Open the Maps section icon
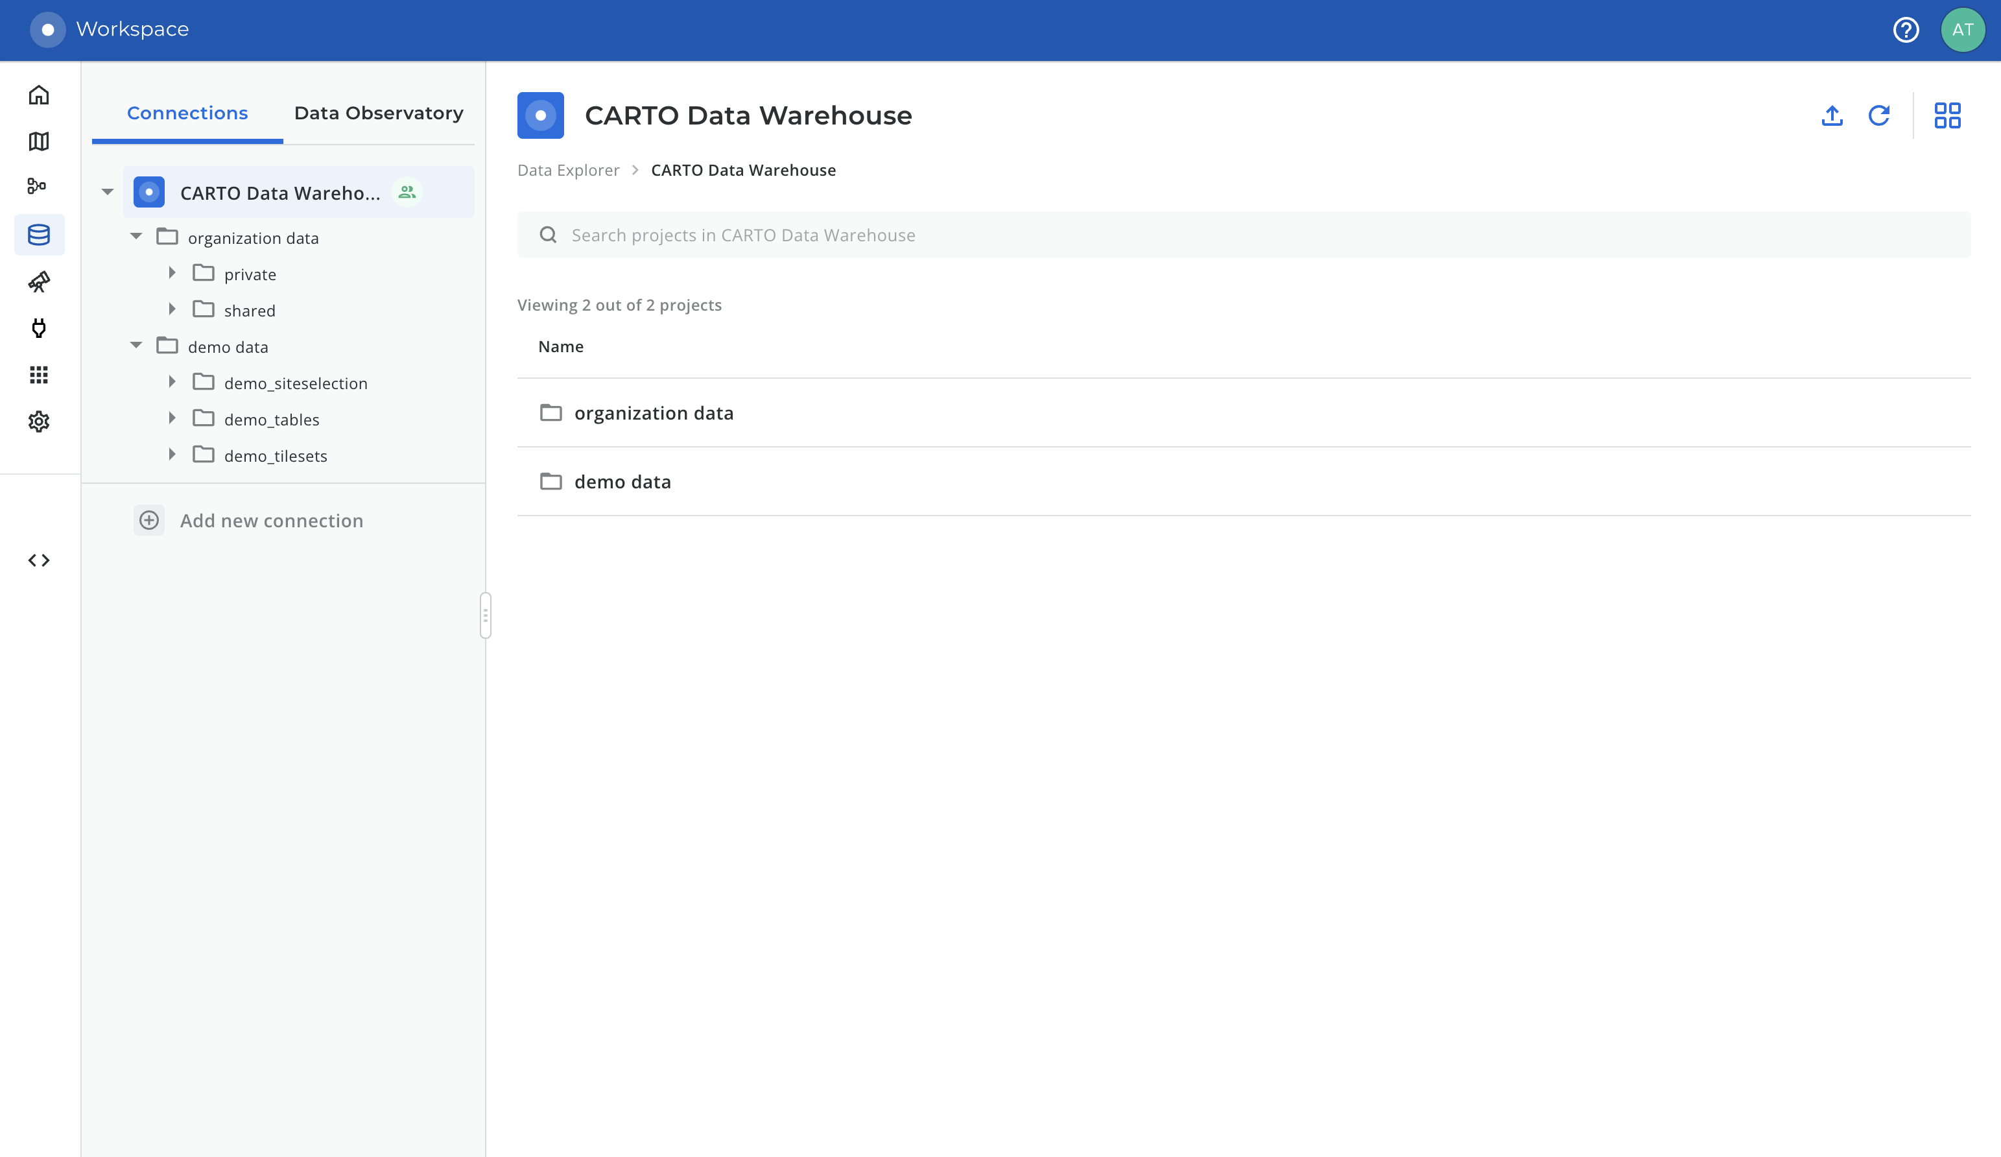Screen dimensions: 2001x1157 (x=39, y=141)
